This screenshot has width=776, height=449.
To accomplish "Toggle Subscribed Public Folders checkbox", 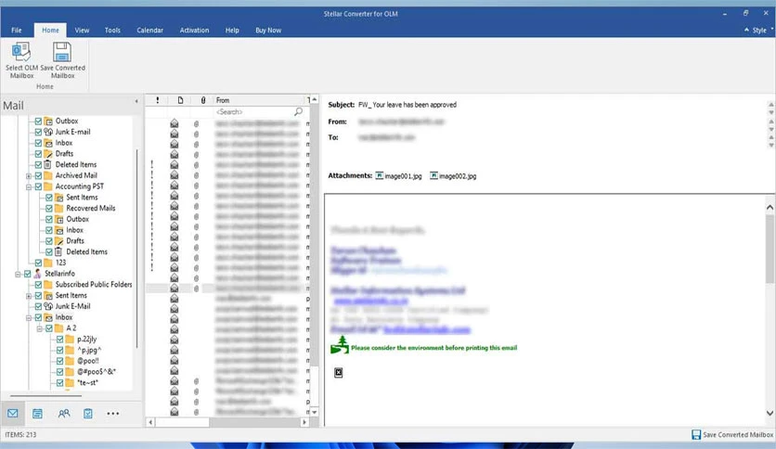I will 38,284.
